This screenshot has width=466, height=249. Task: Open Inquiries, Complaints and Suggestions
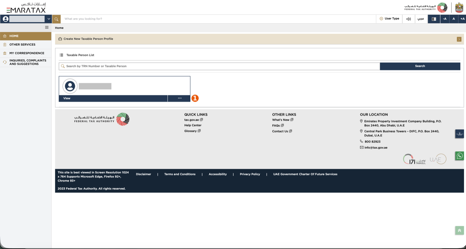point(26,62)
